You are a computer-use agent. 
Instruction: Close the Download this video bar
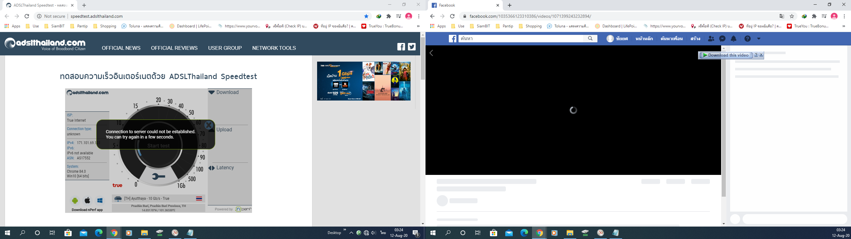pos(761,55)
